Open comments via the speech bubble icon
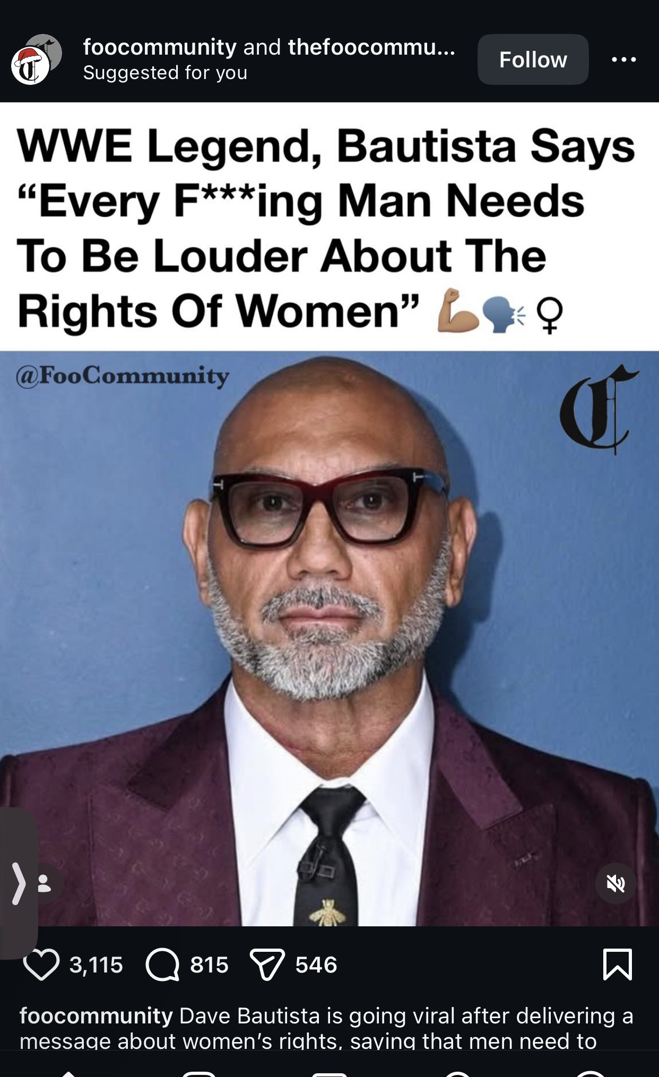 pyautogui.click(x=162, y=965)
